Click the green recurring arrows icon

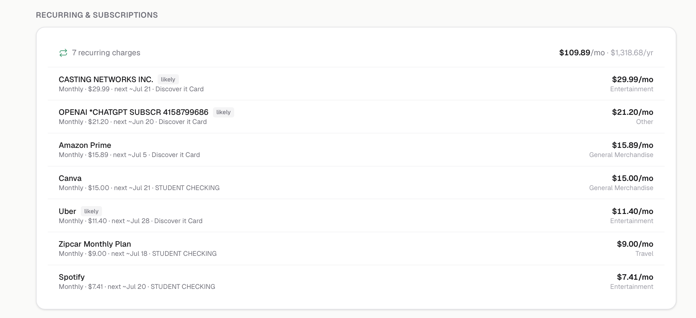coord(63,53)
